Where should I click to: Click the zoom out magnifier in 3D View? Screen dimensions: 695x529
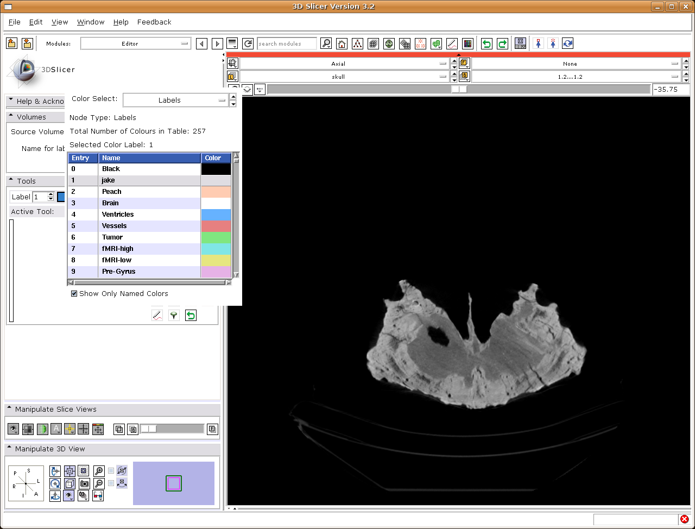point(99,483)
